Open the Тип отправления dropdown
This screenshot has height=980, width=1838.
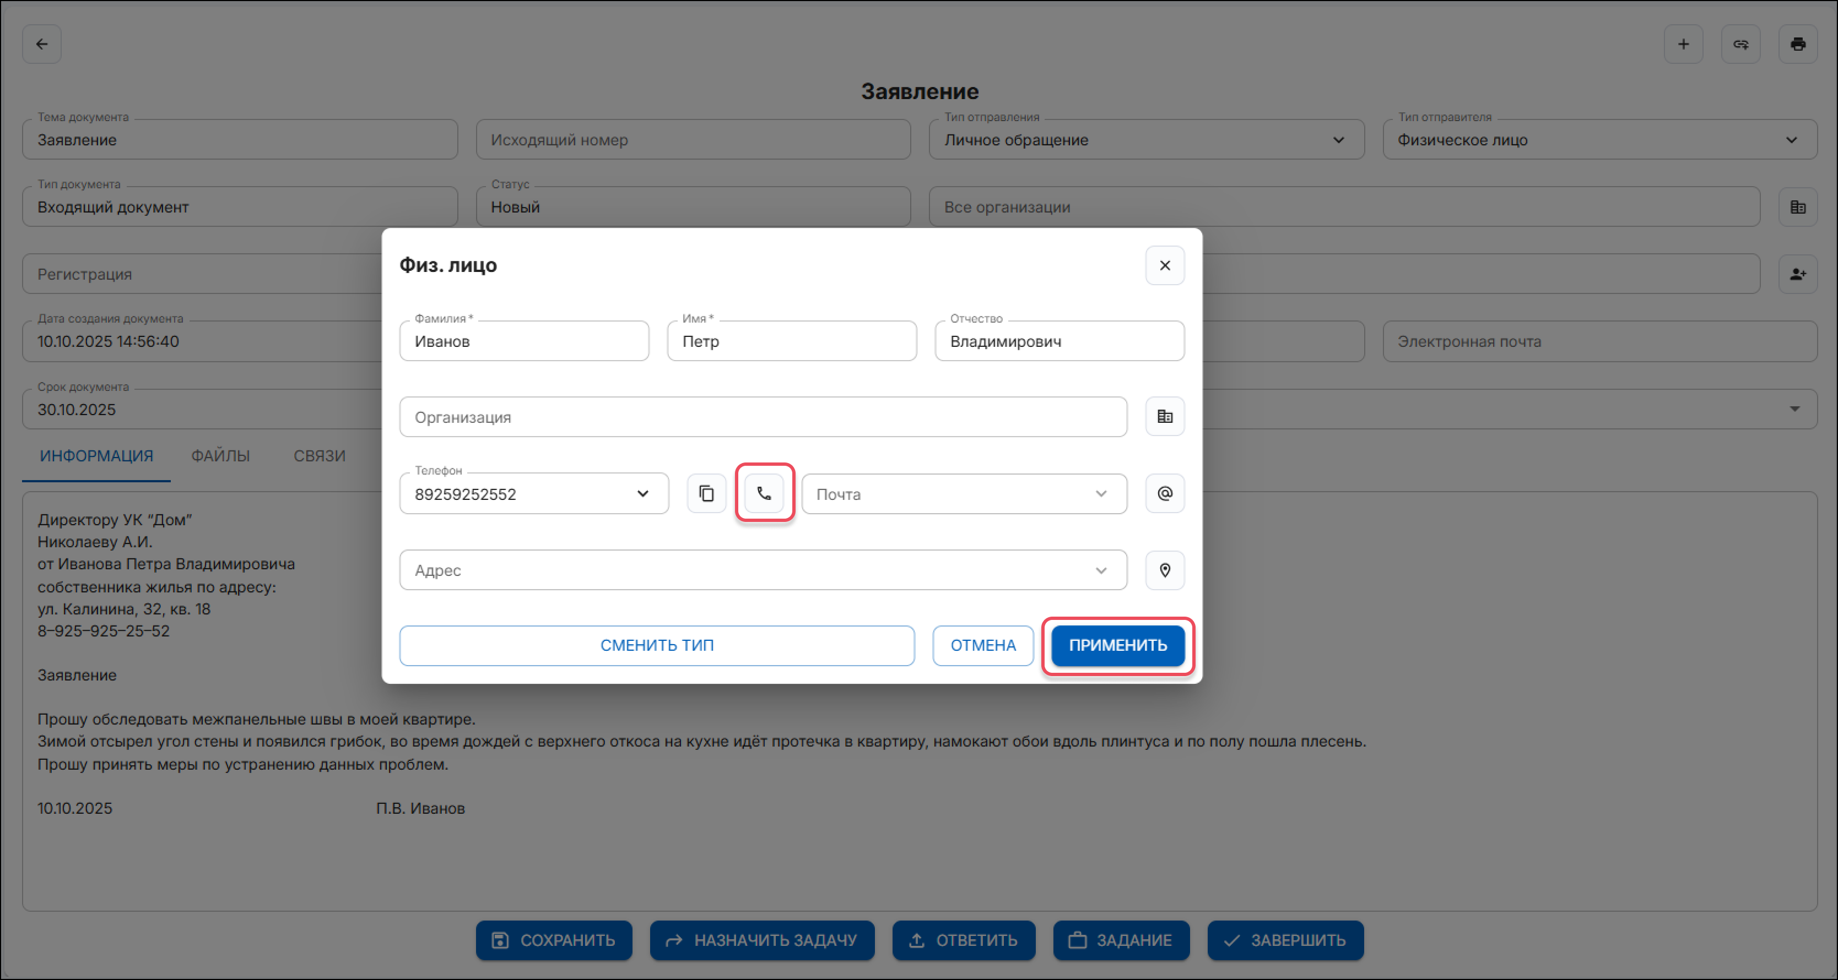tap(1338, 140)
